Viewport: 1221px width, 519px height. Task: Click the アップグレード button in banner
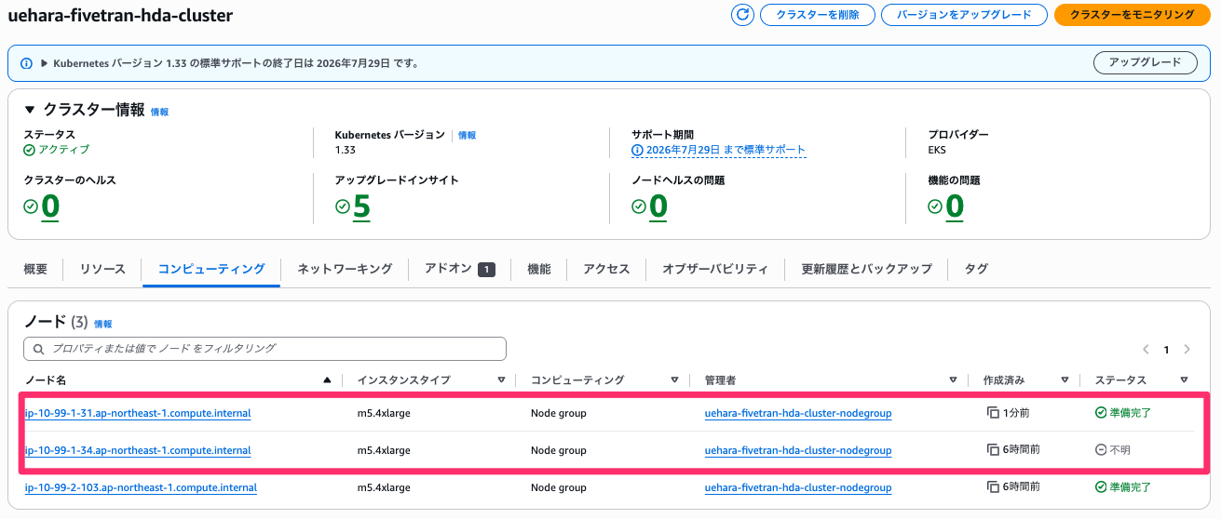(1144, 62)
